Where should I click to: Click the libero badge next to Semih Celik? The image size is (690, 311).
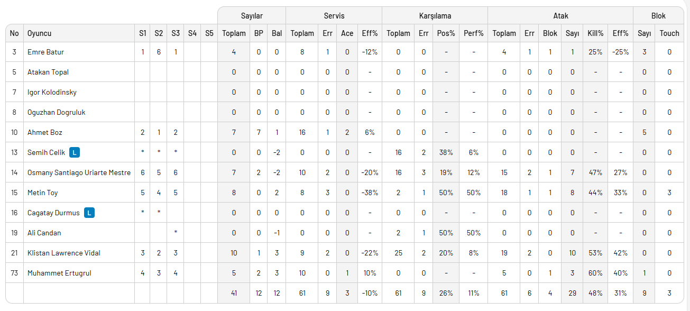point(75,152)
